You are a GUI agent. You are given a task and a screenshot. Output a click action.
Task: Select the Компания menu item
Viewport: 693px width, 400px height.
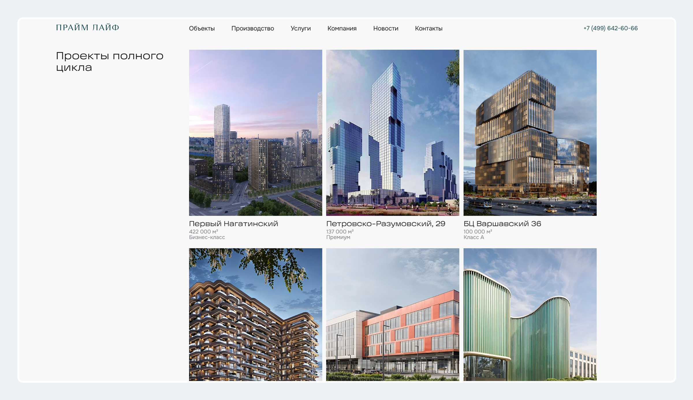pos(342,29)
